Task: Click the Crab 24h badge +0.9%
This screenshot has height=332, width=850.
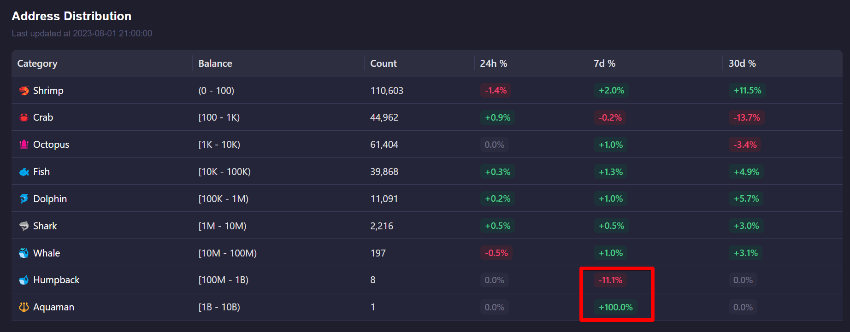Action: [497, 117]
